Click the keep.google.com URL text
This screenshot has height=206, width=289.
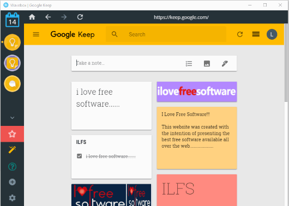click(x=181, y=17)
